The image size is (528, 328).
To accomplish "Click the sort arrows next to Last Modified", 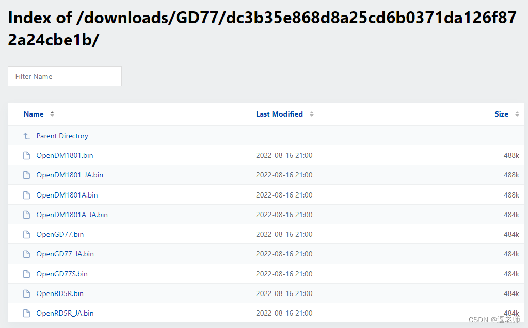I will (312, 114).
